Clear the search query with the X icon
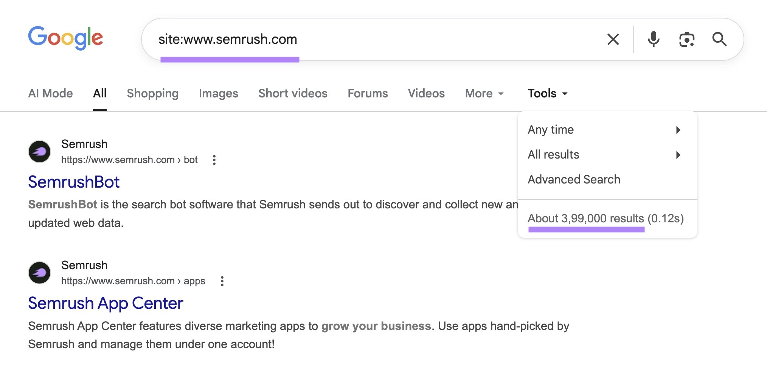767x376 pixels. pyautogui.click(x=613, y=39)
